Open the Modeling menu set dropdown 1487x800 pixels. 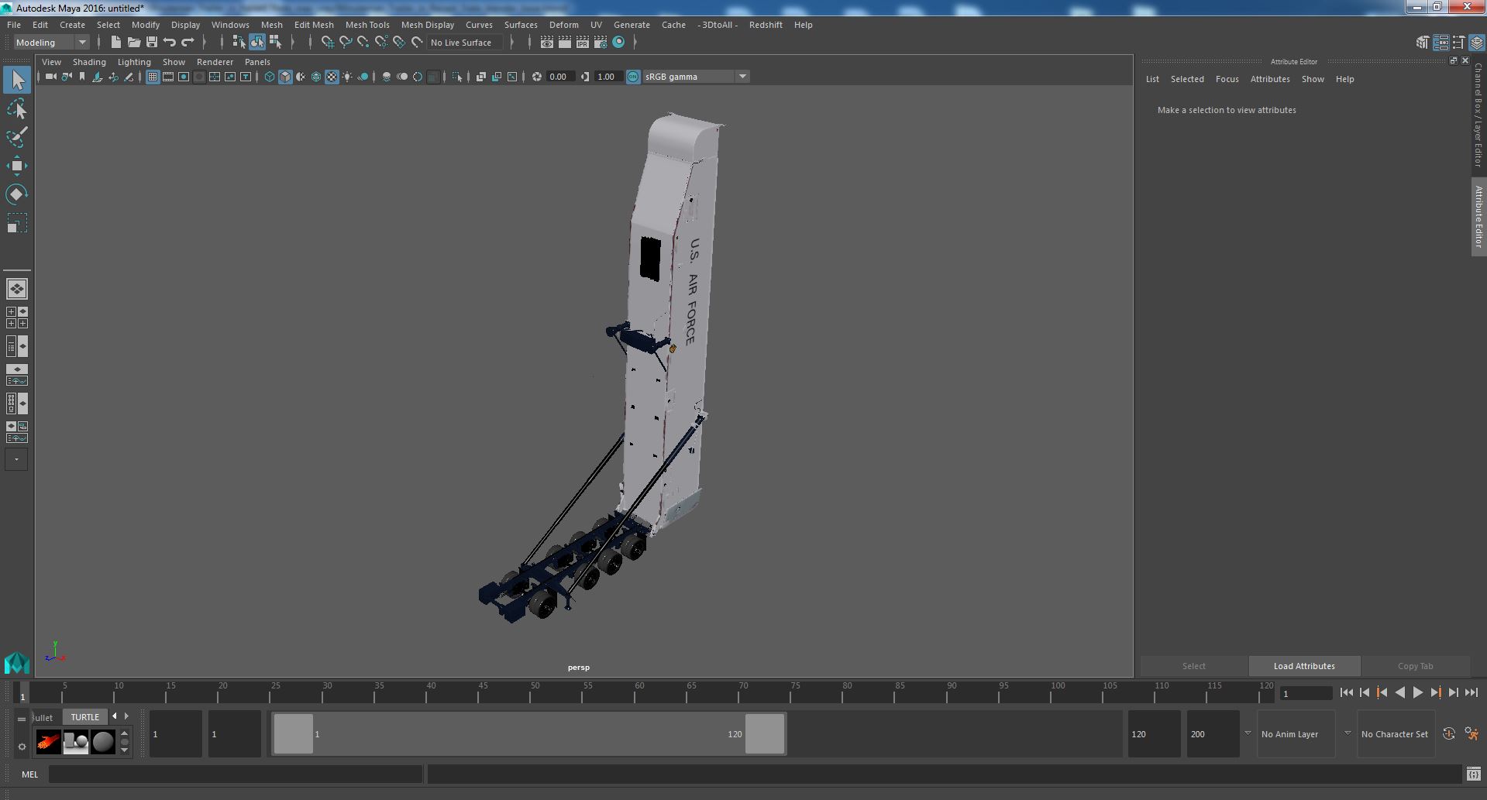point(51,43)
